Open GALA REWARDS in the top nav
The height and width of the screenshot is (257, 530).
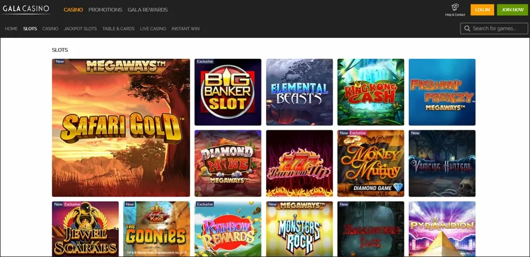coord(148,10)
